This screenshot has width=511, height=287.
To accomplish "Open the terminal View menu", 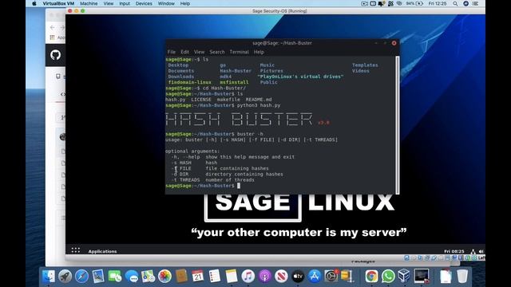I will click(199, 52).
